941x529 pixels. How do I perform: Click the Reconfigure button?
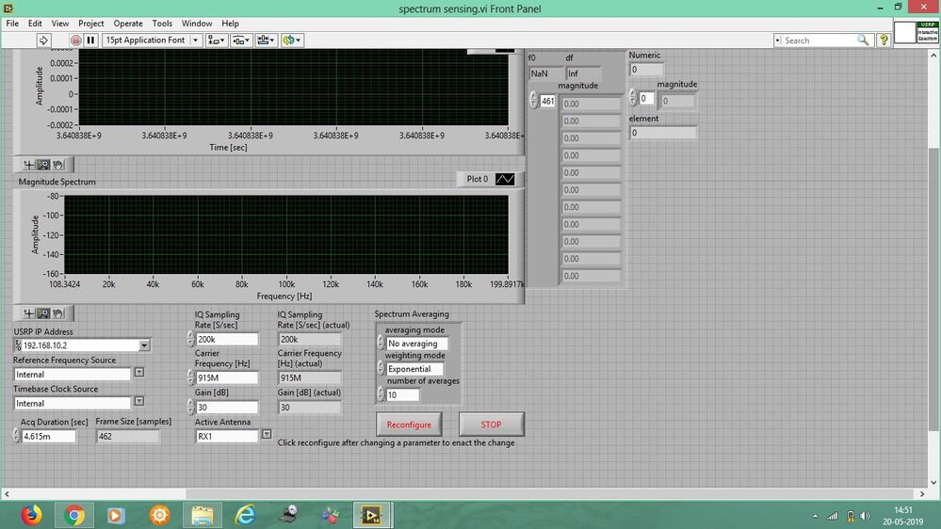point(409,425)
